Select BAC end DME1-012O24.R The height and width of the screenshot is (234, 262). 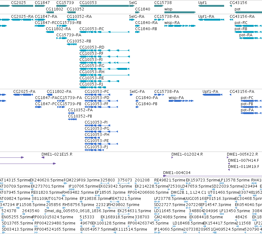click(x=172, y=157)
